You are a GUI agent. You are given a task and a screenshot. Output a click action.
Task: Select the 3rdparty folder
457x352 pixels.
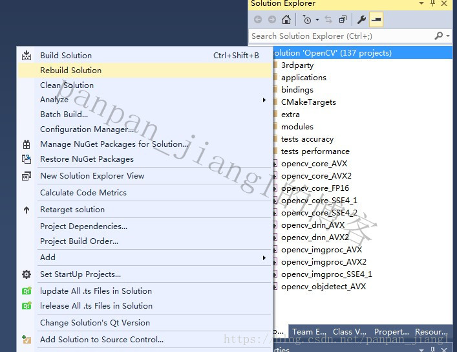[x=297, y=65]
